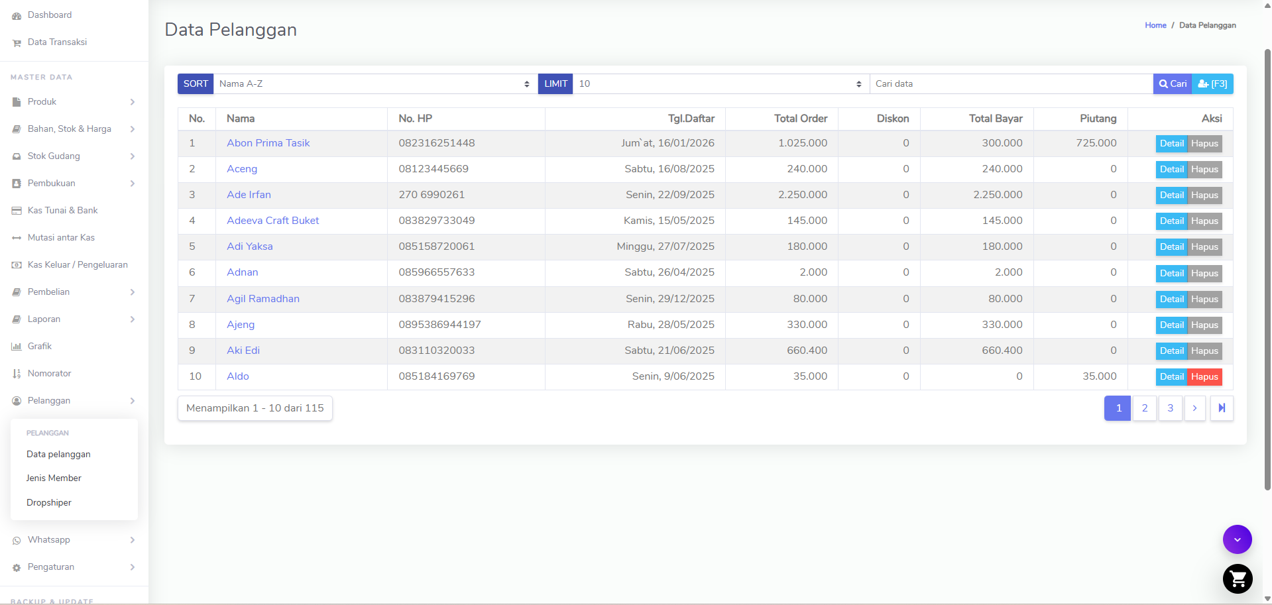Select Dropshiper submenu item
The image size is (1272, 605).
coord(49,503)
